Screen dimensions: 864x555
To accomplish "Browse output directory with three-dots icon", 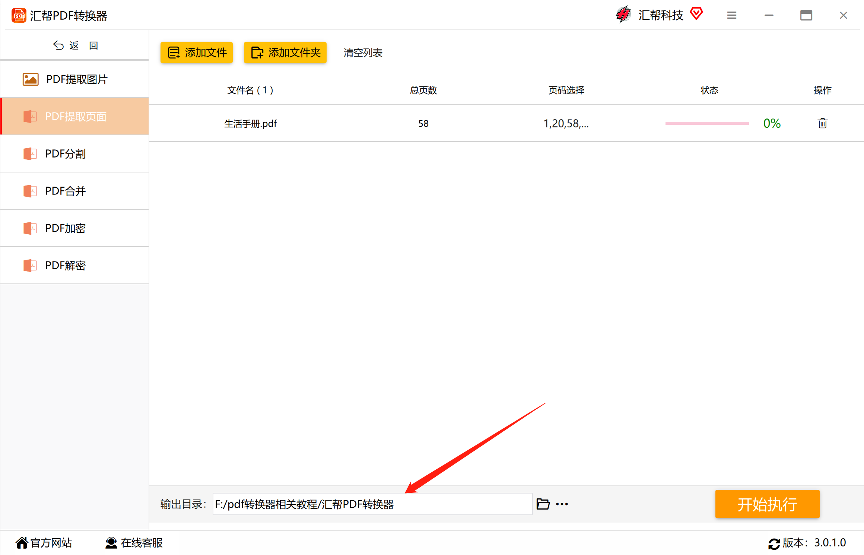I will [562, 504].
